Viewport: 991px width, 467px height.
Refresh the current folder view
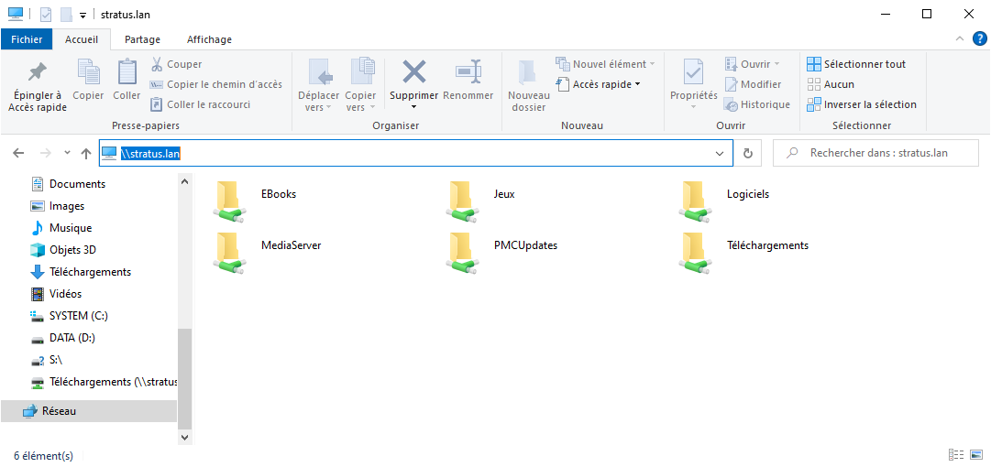tap(748, 154)
